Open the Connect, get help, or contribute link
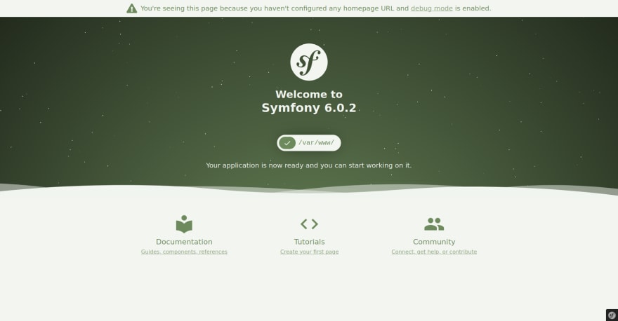 point(434,252)
